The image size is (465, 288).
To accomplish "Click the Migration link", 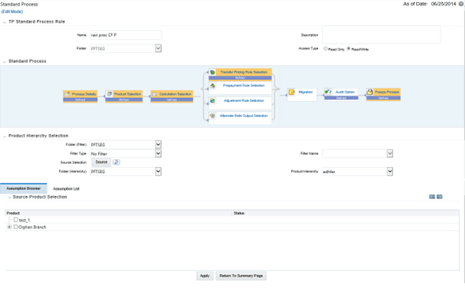I will click(306, 92).
